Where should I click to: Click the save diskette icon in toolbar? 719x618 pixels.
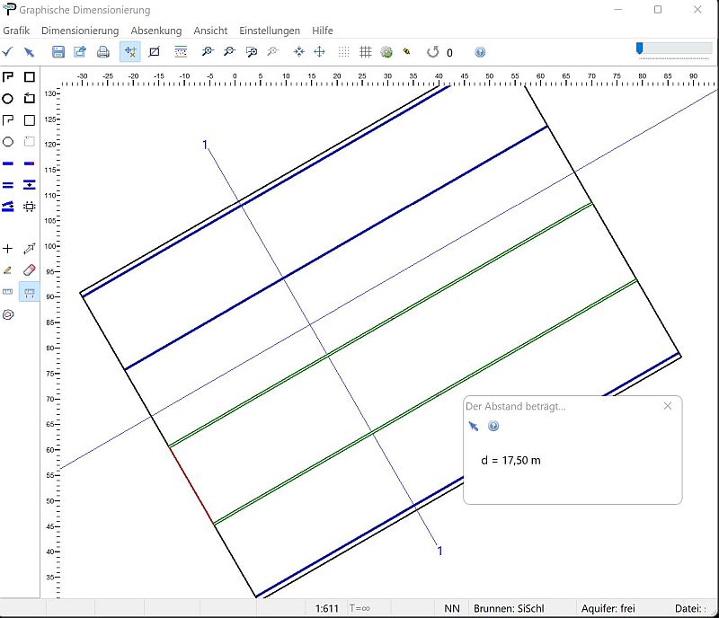click(x=58, y=52)
